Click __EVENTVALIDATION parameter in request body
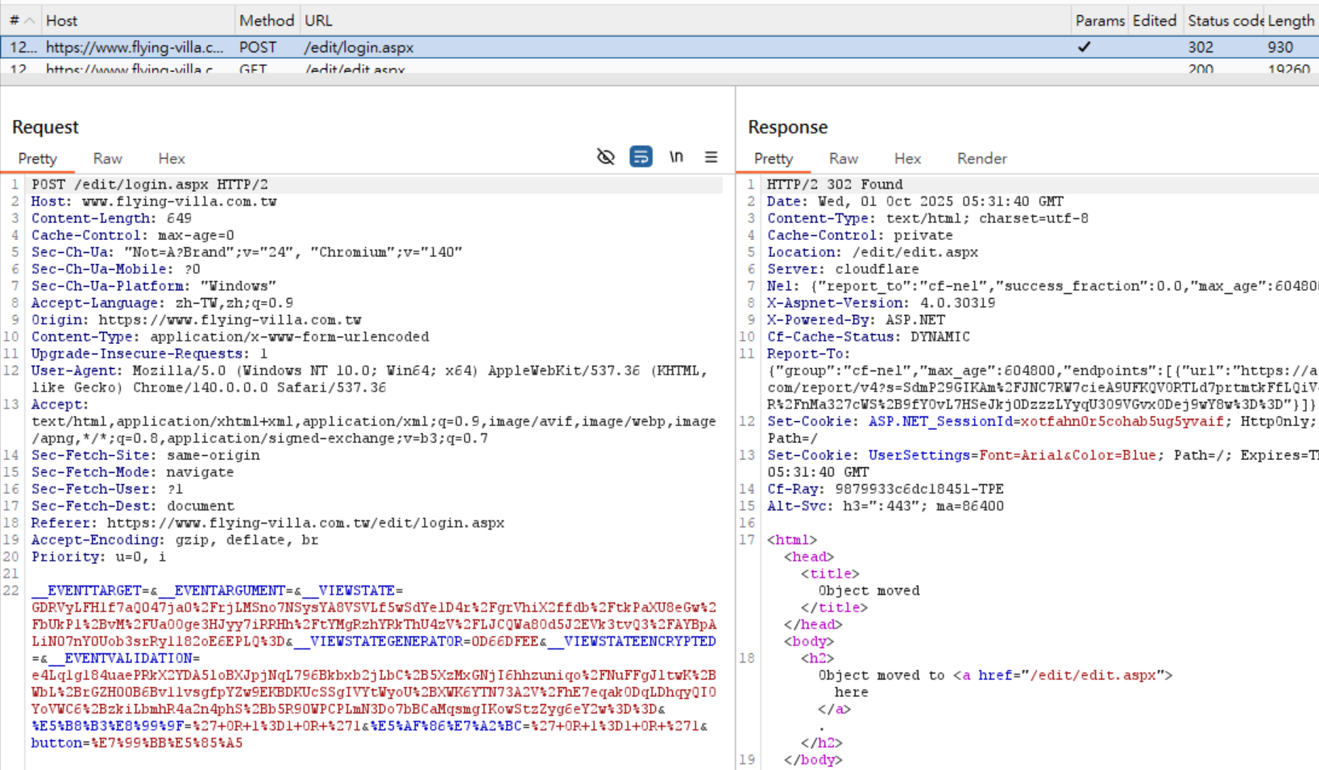 [119, 658]
